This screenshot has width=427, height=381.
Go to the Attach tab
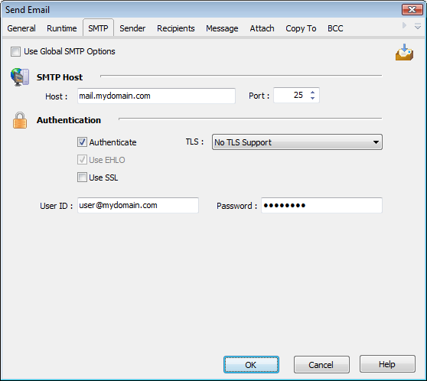click(x=262, y=28)
